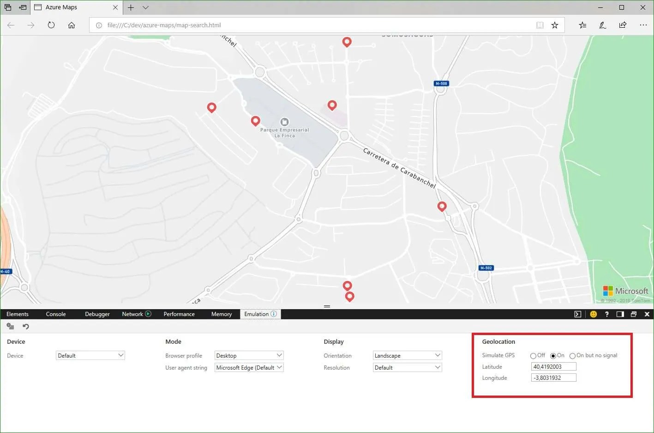Image resolution: width=654 pixels, height=433 pixels.
Task: Click the Latitude input field
Action: tap(554, 366)
